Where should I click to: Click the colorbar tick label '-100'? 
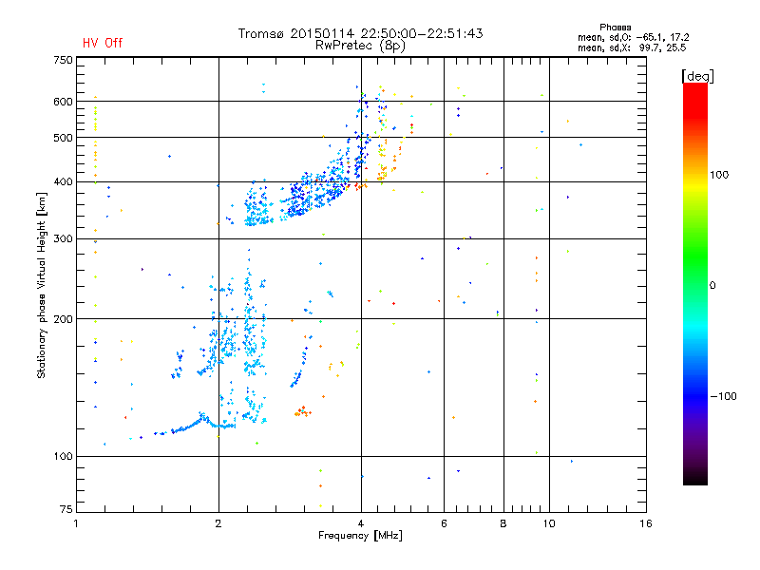pos(723,396)
